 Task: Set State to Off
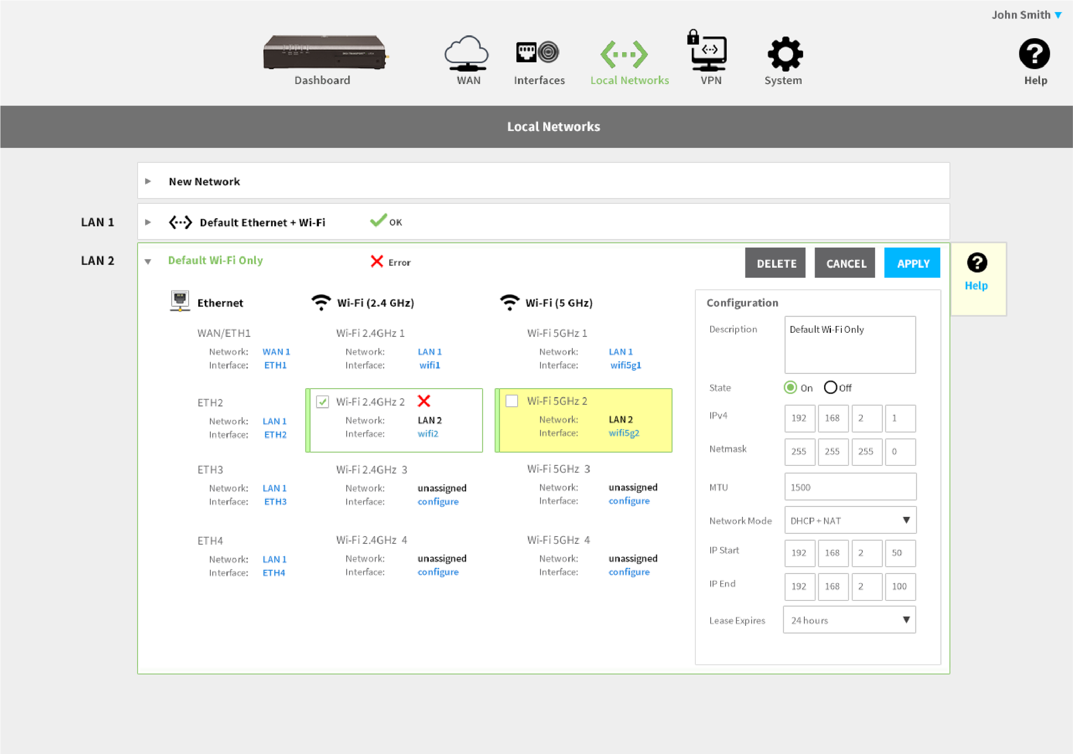coord(831,387)
